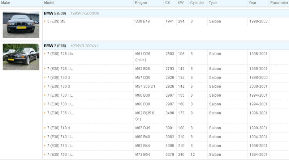Open the 7 (E38) 725 tds model link
This screenshot has width=289, height=160.
[x=60, y=54]
